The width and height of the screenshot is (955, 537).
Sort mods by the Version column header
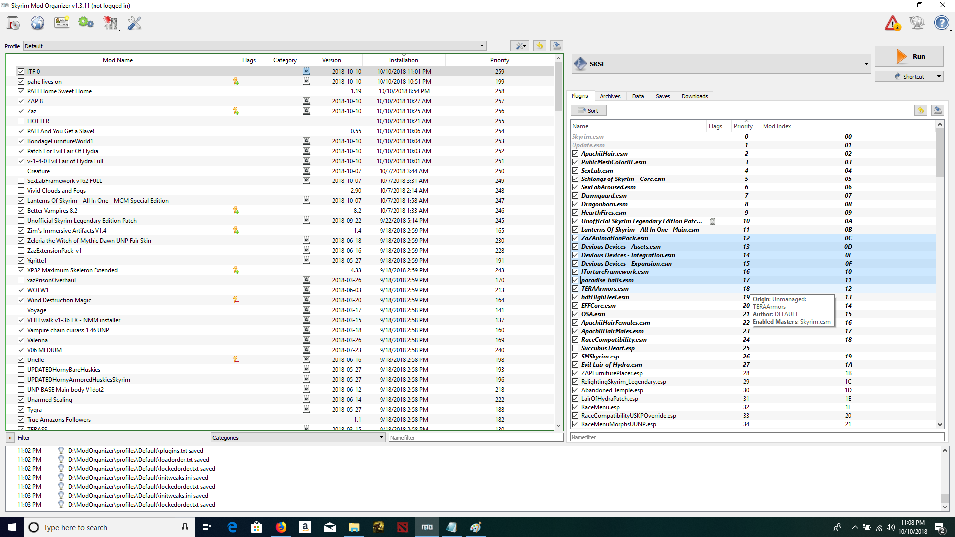coord(331,60)
